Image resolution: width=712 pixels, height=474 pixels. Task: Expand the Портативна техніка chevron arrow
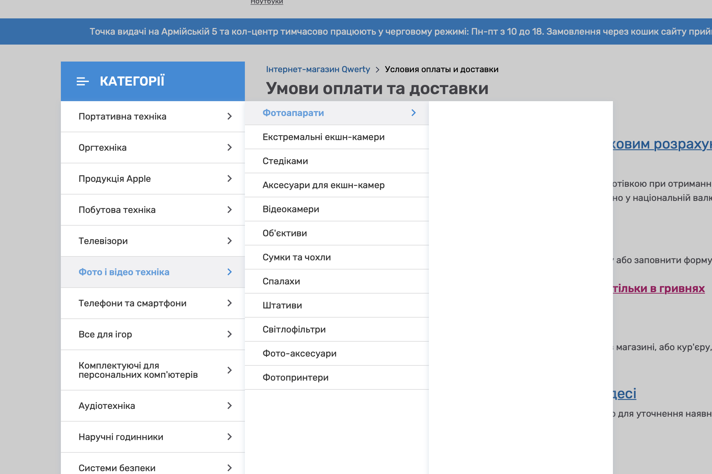click(x=229, y=116)
